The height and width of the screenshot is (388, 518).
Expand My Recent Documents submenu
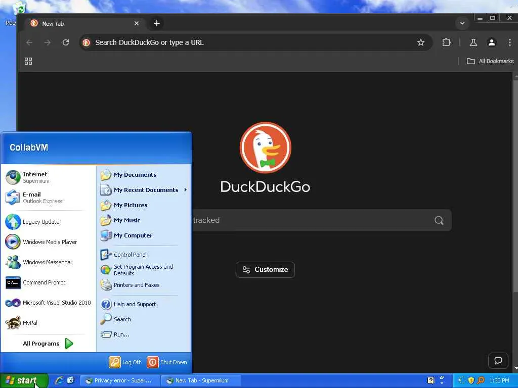pyautogui.click(x=144, y=190)
